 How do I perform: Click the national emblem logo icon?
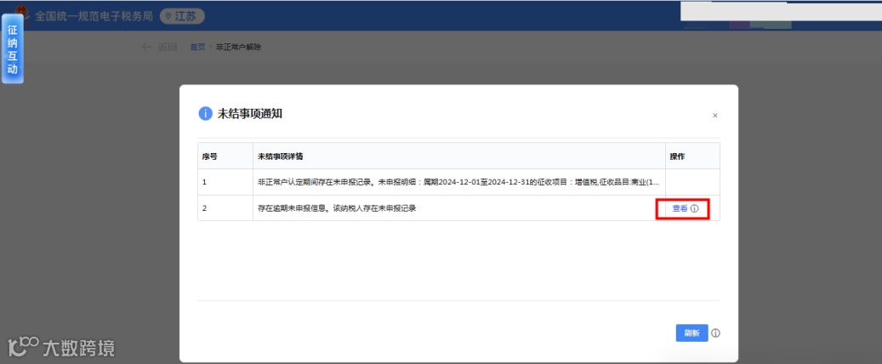click(21, 14)
